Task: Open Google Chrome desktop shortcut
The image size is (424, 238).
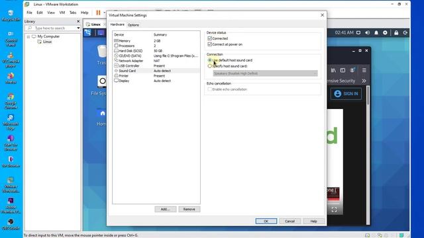Action: pyautogui.click(x=11, y=100)
